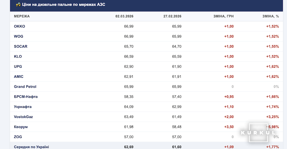
Task: Click the ЗМІНА, % column header
Action: pos(270,16)
